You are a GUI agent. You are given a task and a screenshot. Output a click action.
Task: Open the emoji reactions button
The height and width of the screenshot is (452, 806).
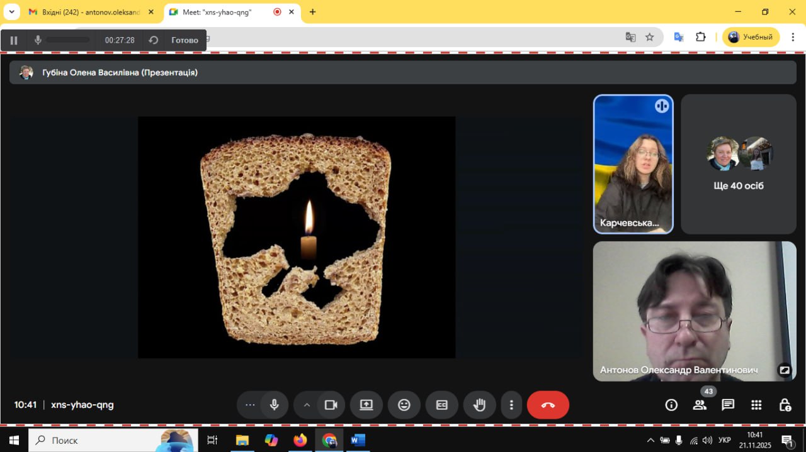[404, 405]
